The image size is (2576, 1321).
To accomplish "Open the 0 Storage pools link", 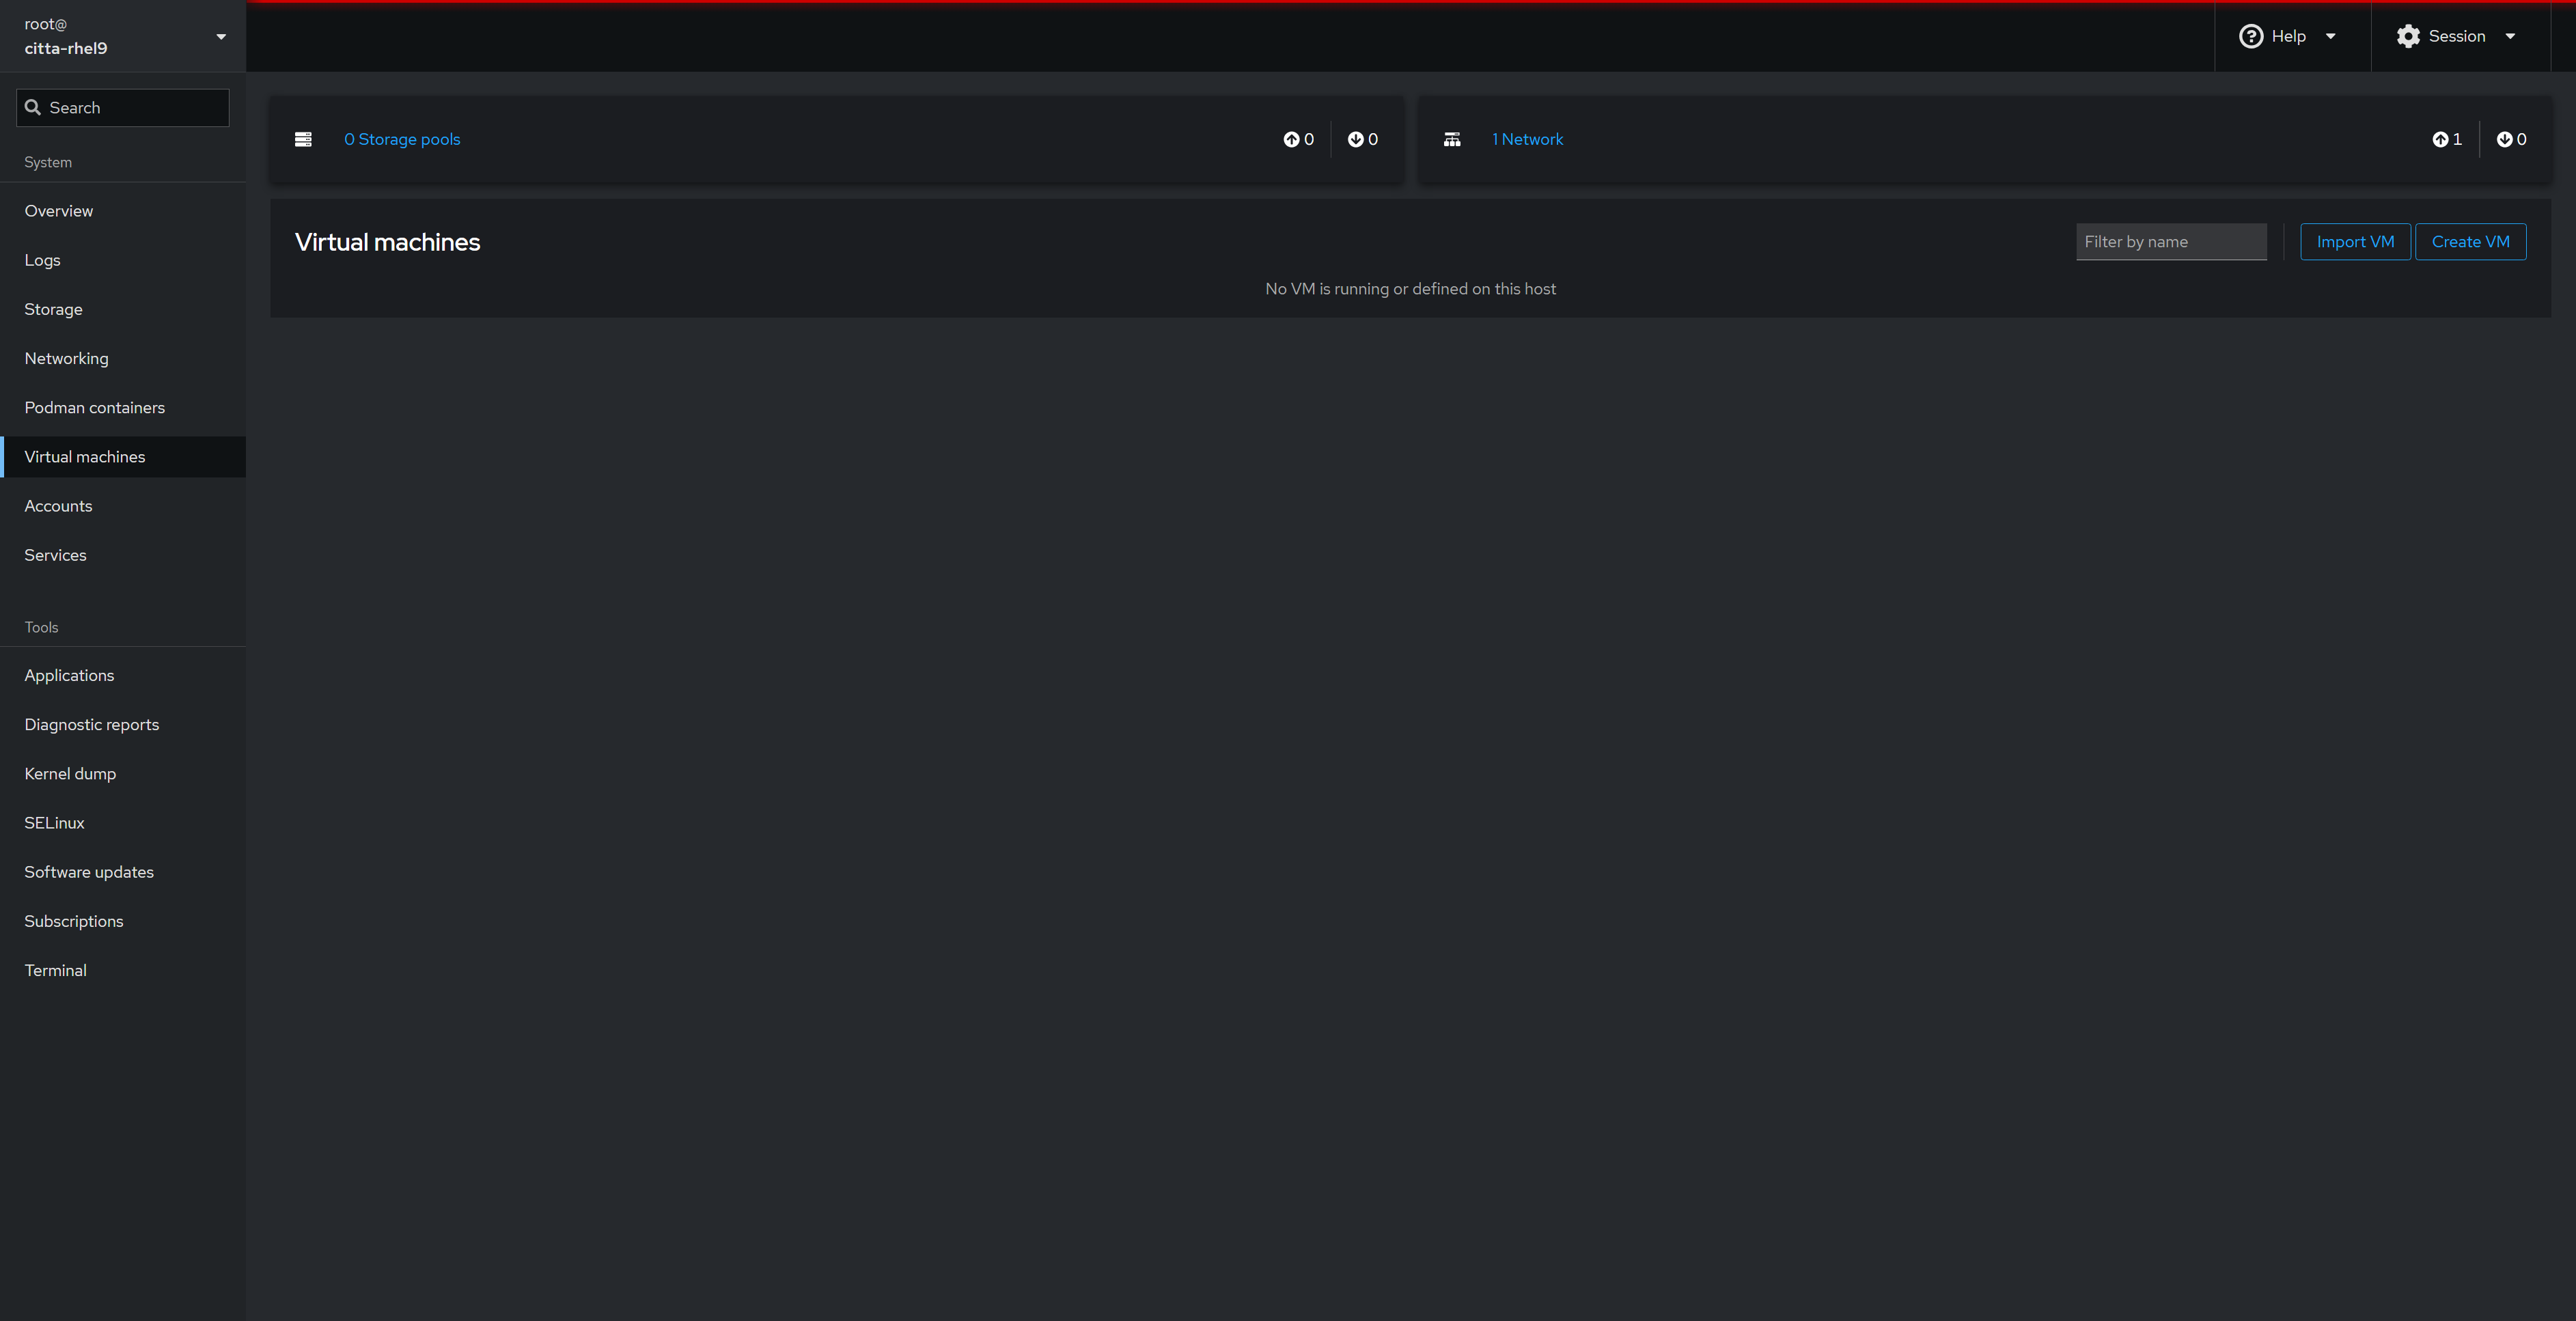I will click(402, 139).
